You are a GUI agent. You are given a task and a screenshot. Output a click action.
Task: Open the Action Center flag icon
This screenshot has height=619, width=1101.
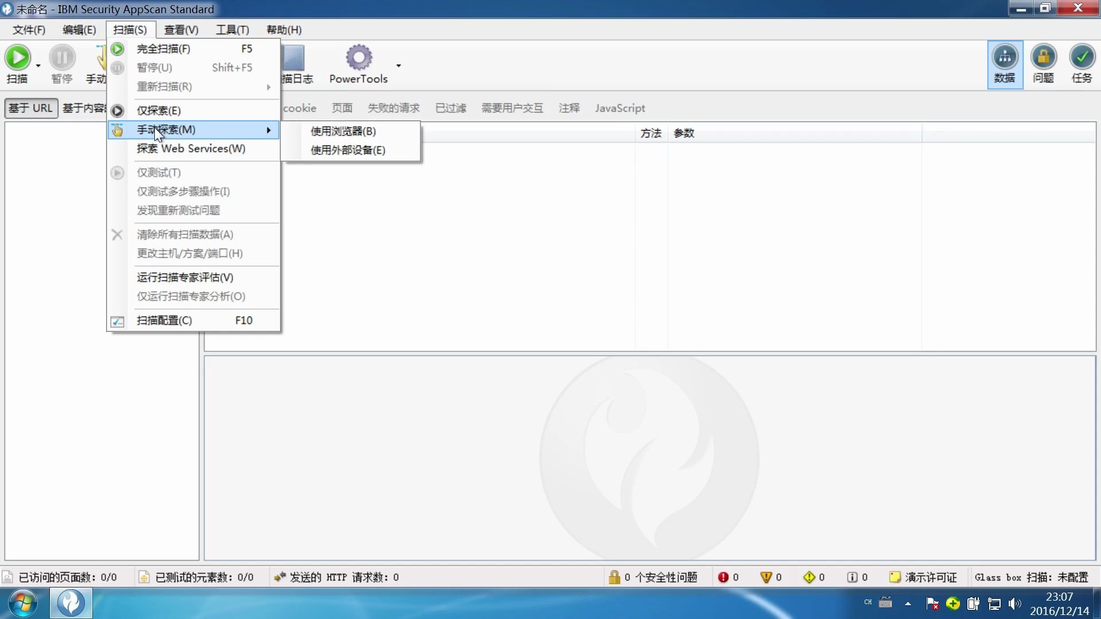click(x=932, y=604)
